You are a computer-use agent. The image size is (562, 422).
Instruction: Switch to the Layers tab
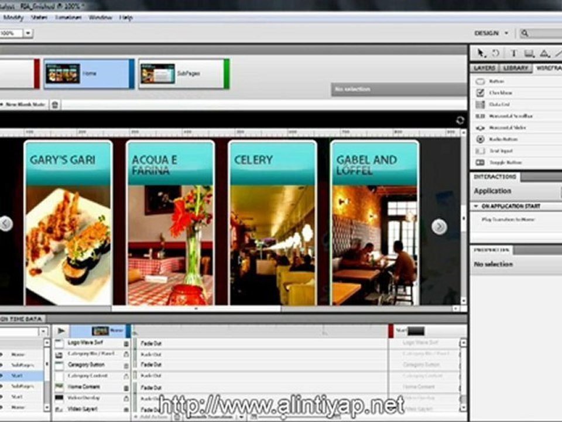[x=484, y=68]
